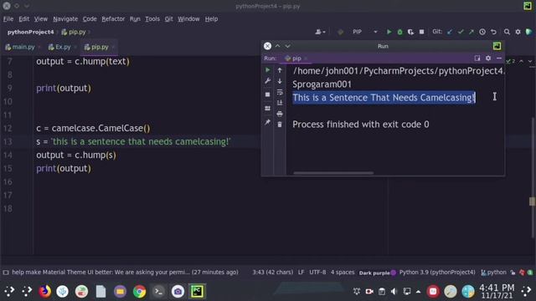This screenshot has height=301, width=536.
Task: Open IDE settings gear in main toolbar
Action: (518, 32)
